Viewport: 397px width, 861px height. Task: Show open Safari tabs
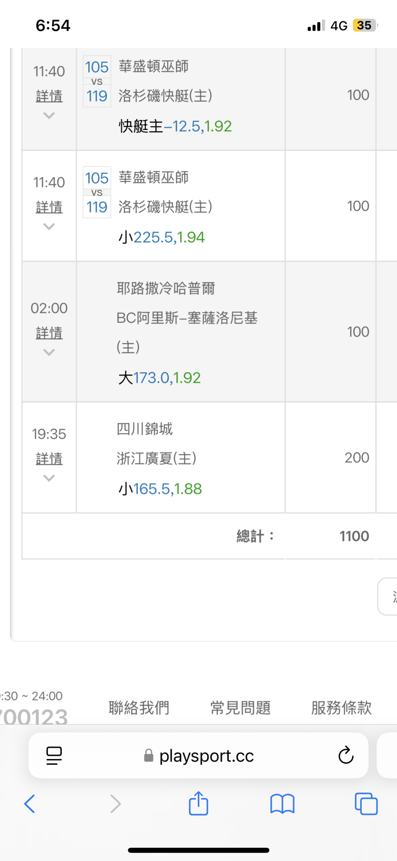point(366,804)
